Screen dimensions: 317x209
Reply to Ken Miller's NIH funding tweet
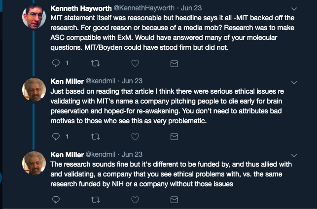(56, 200)
